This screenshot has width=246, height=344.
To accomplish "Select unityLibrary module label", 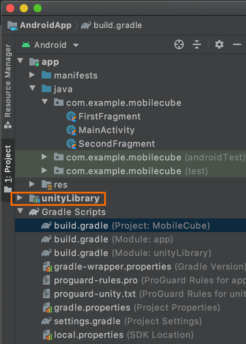I will [70, 198].
